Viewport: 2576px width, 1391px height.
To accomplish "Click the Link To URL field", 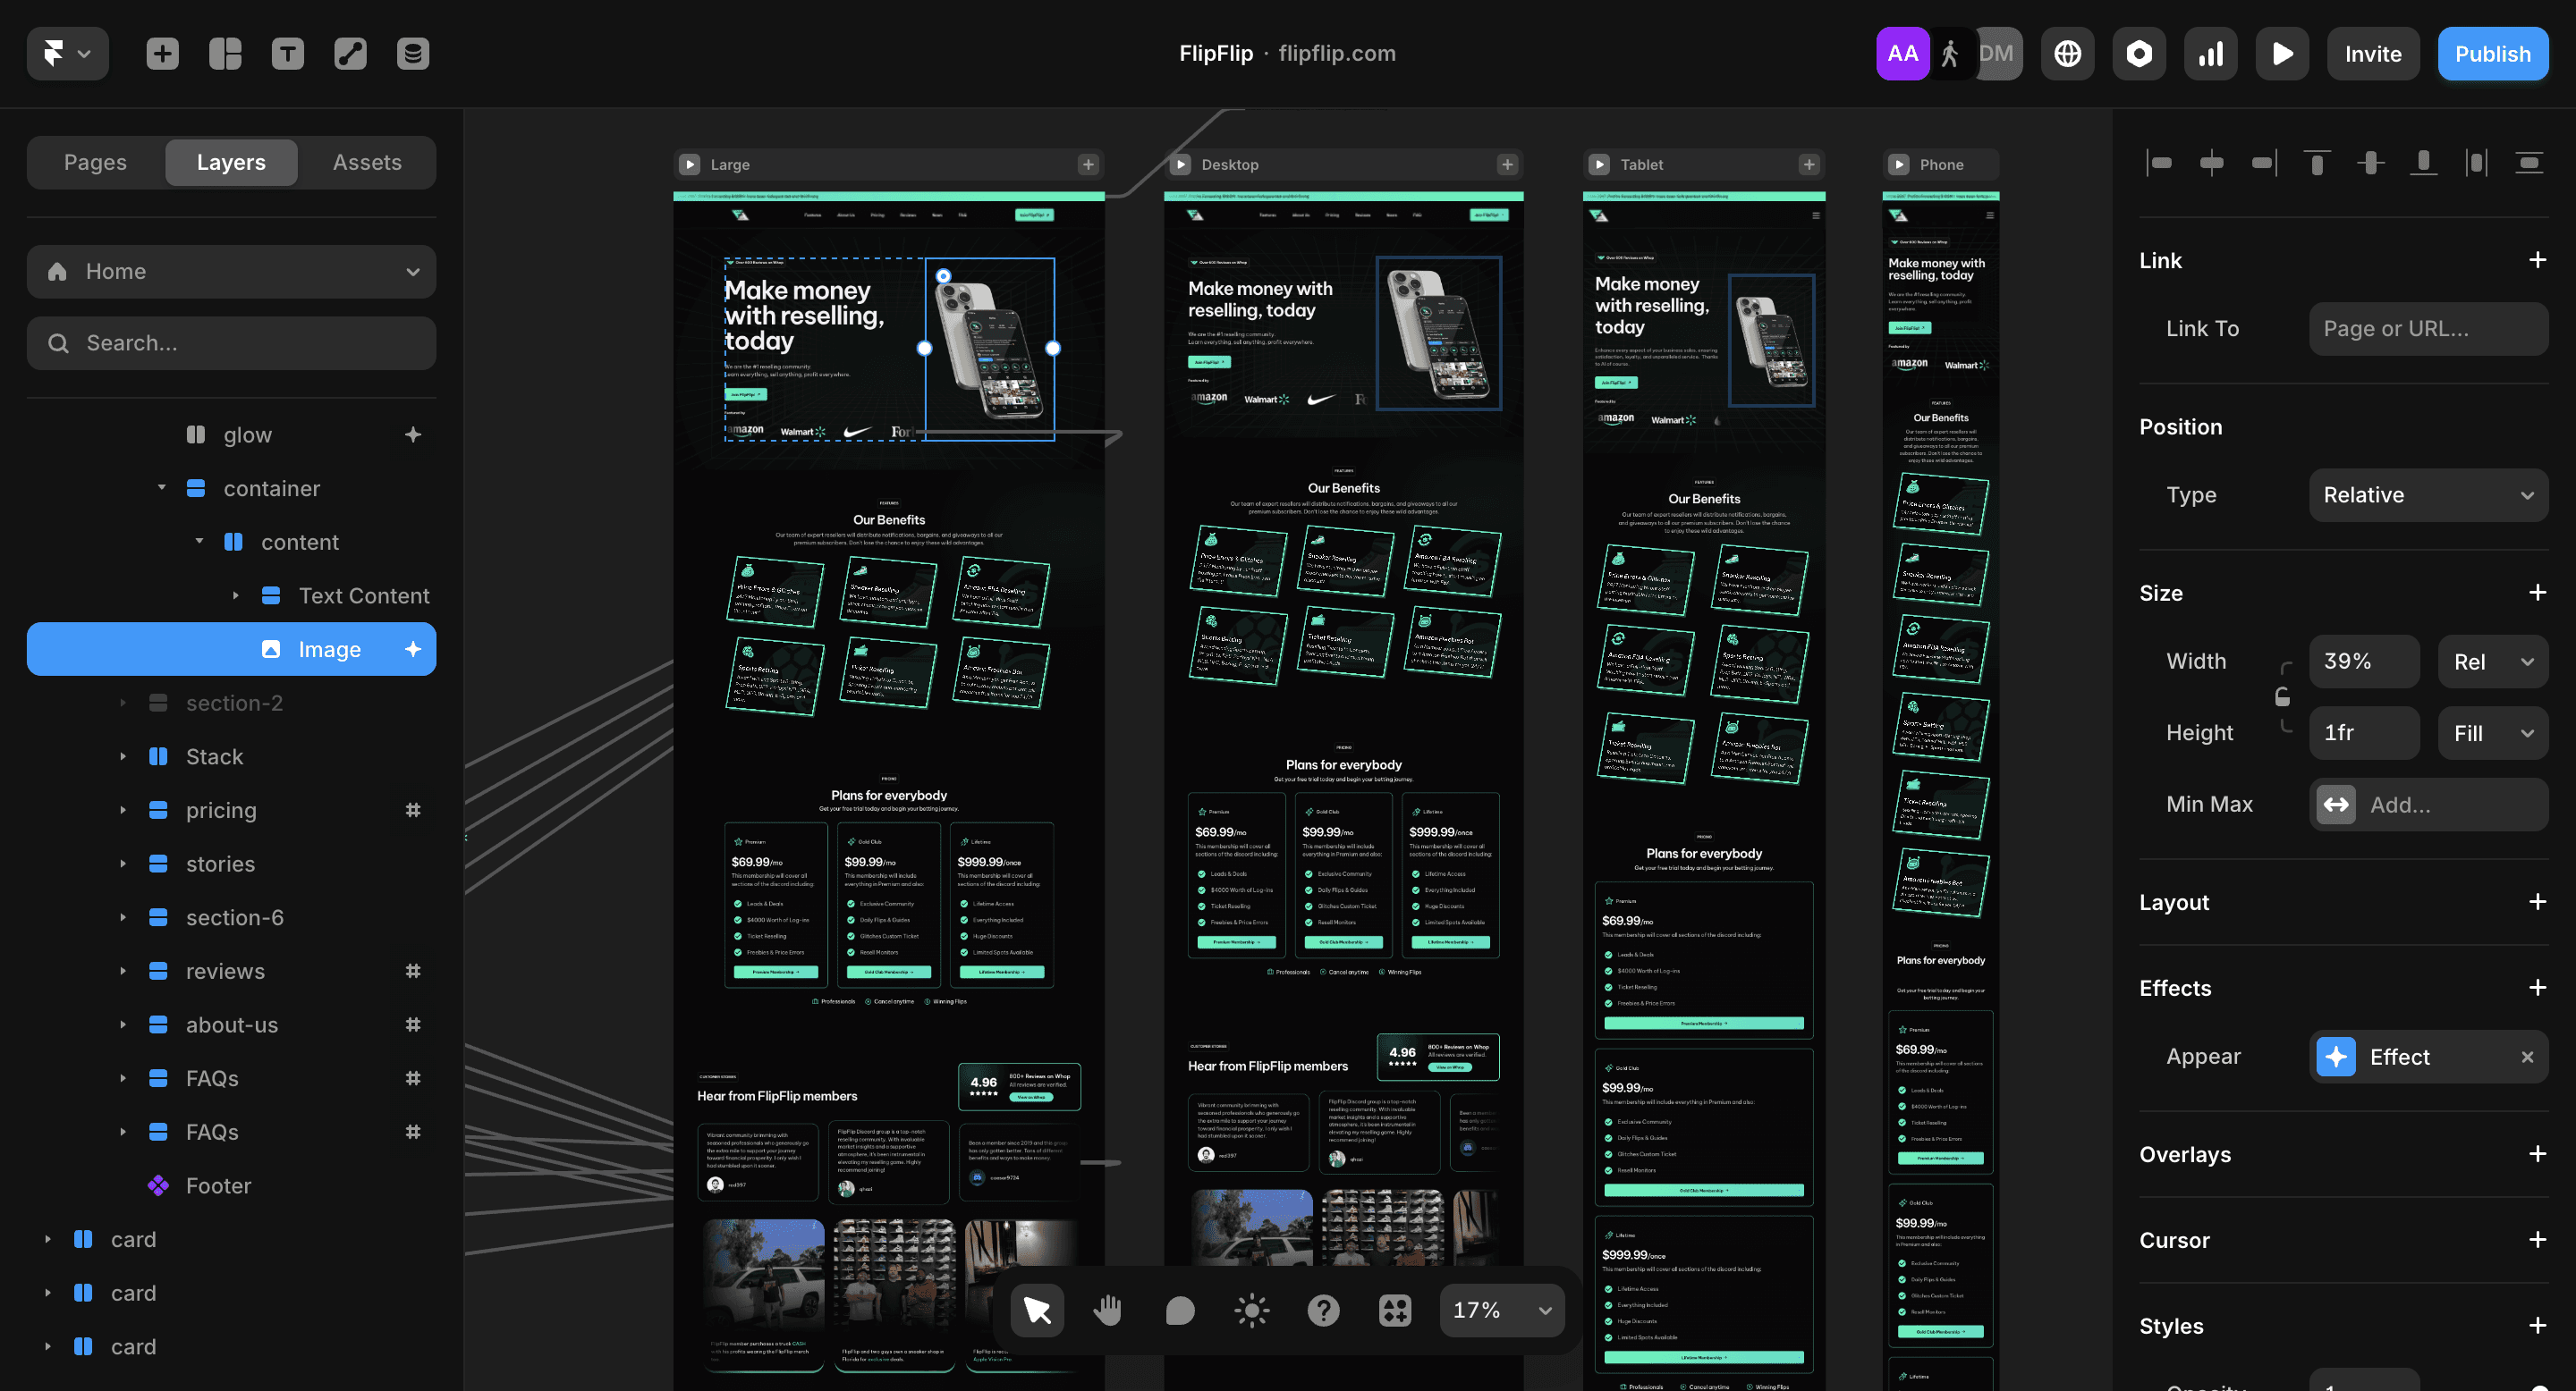I will (x=2428, y=329).
